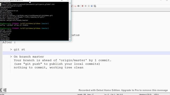
Task: Click 'master.merge=refs/heads/master' in terminal
Action: (x=14, y=20)
